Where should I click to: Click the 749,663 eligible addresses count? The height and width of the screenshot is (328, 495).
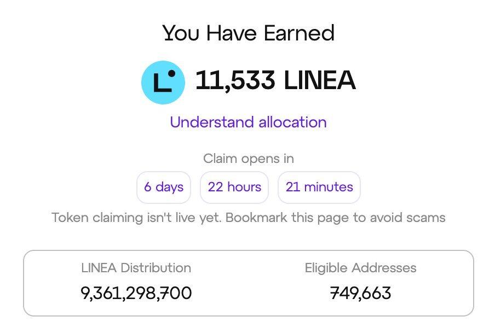(360, 293)
